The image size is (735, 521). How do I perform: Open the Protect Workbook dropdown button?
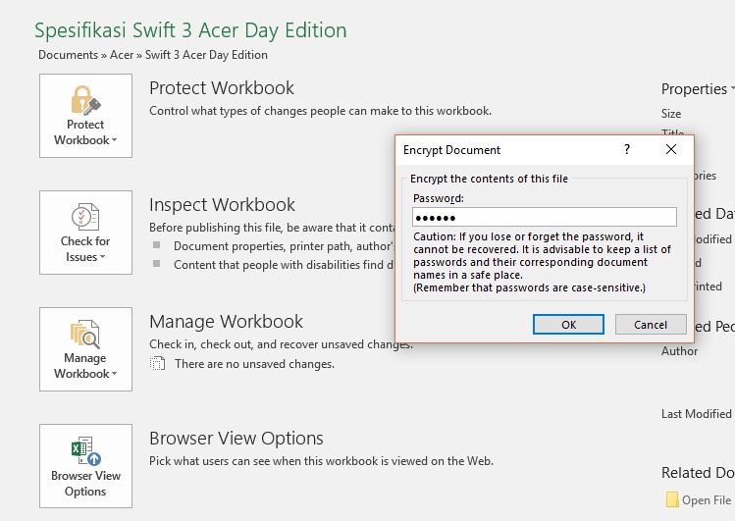tap(85, 116)
